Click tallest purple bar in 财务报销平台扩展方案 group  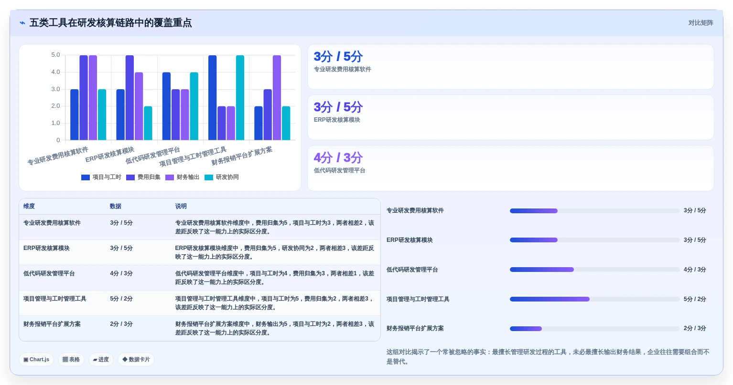[x=277, y=98]
